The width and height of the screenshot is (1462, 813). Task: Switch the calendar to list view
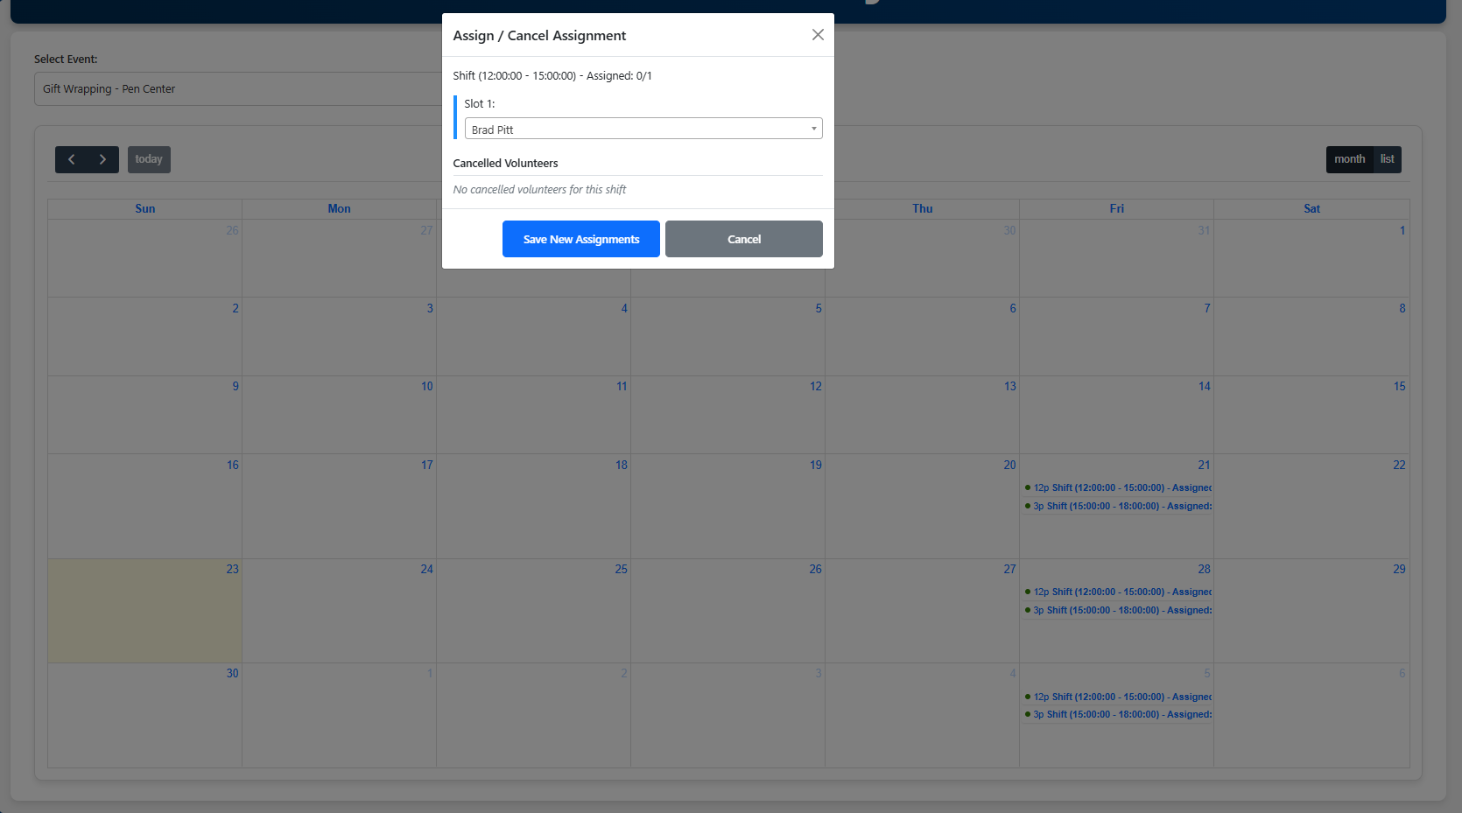(x=1387, y=159)
